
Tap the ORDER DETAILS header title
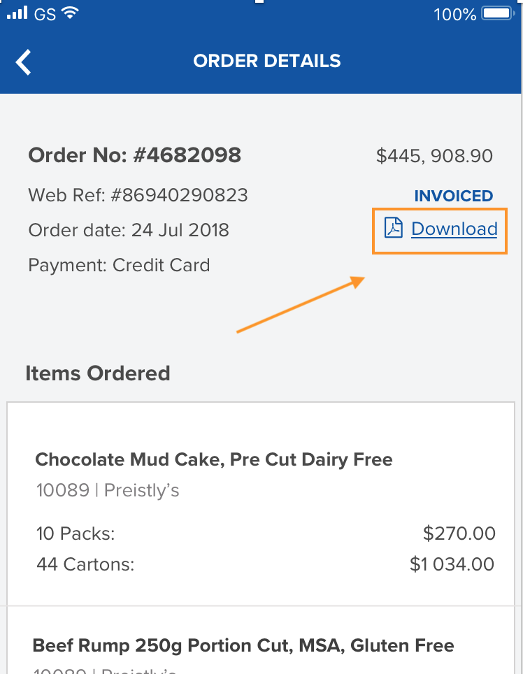pos(267,61)
